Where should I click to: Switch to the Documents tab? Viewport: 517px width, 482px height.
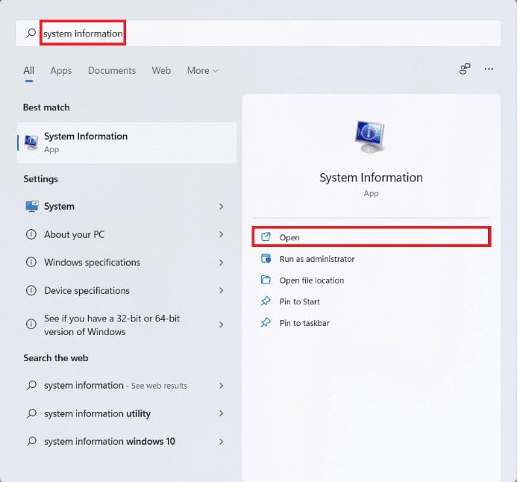112,70
